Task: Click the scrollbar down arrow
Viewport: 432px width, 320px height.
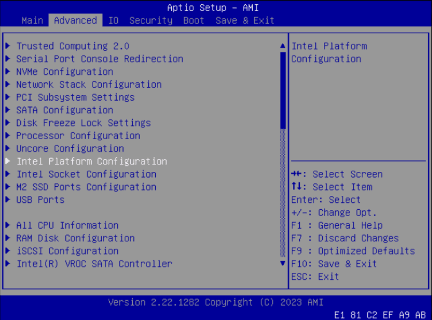Action: [x=282, y=263]
